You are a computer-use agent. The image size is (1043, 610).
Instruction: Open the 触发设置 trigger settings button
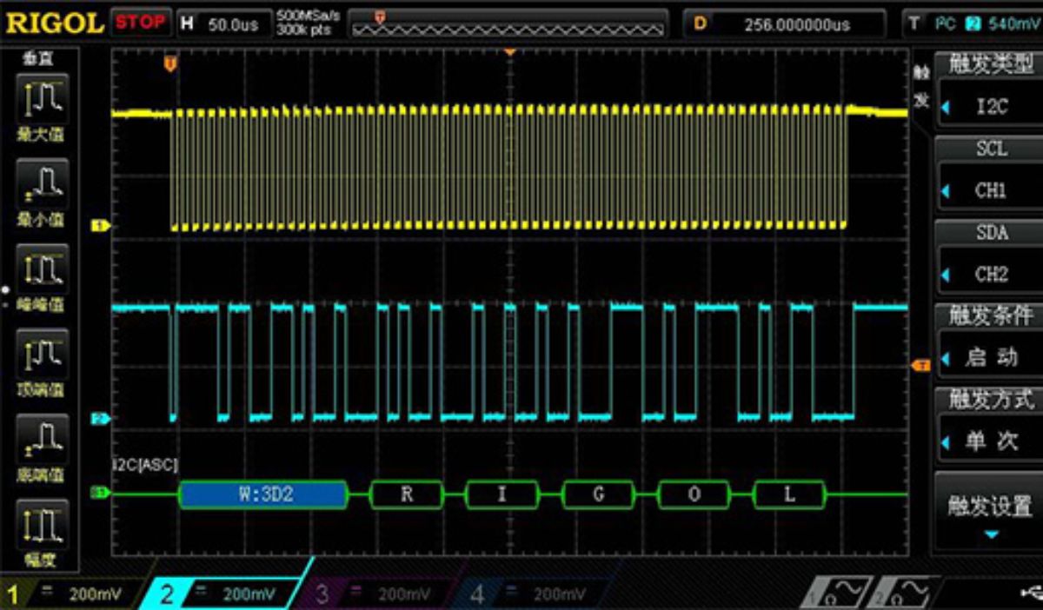coord(990,511)
